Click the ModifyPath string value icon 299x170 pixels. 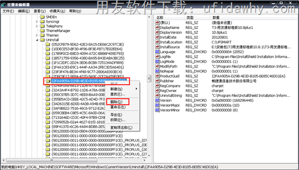tap(157, 66)
